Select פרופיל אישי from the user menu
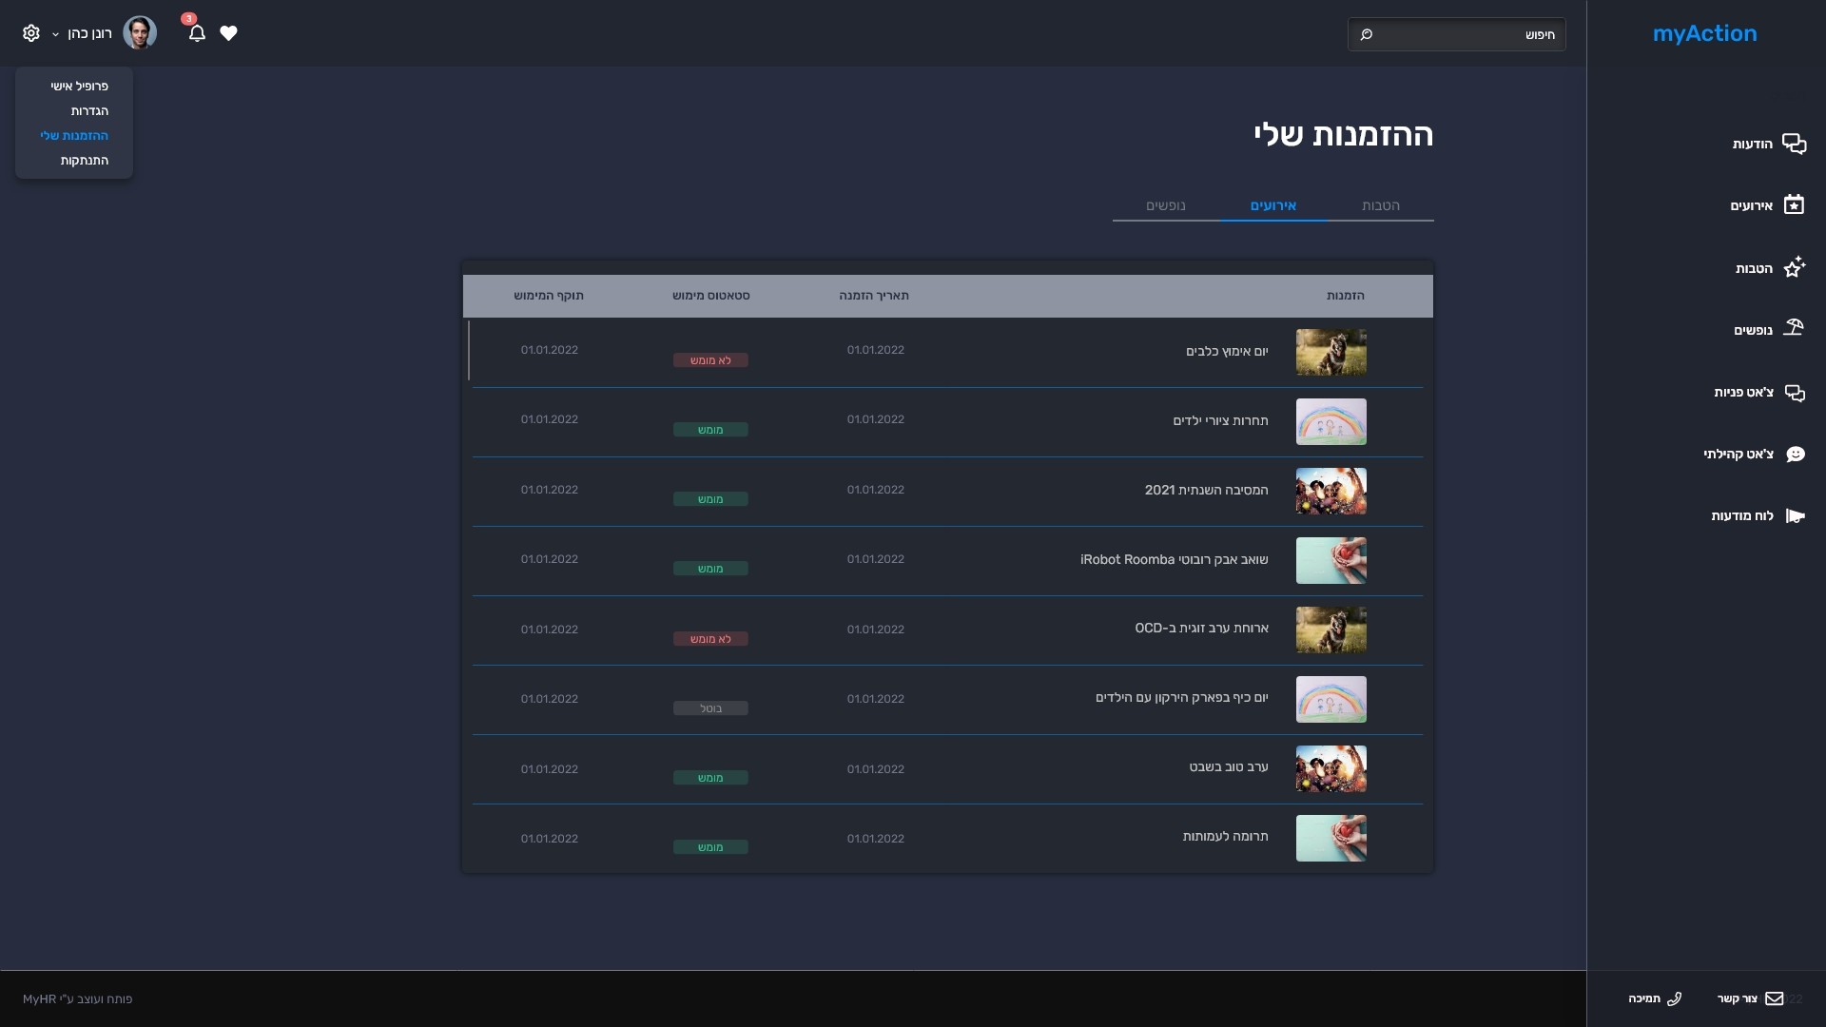1826x1027 pixels. 79,86
